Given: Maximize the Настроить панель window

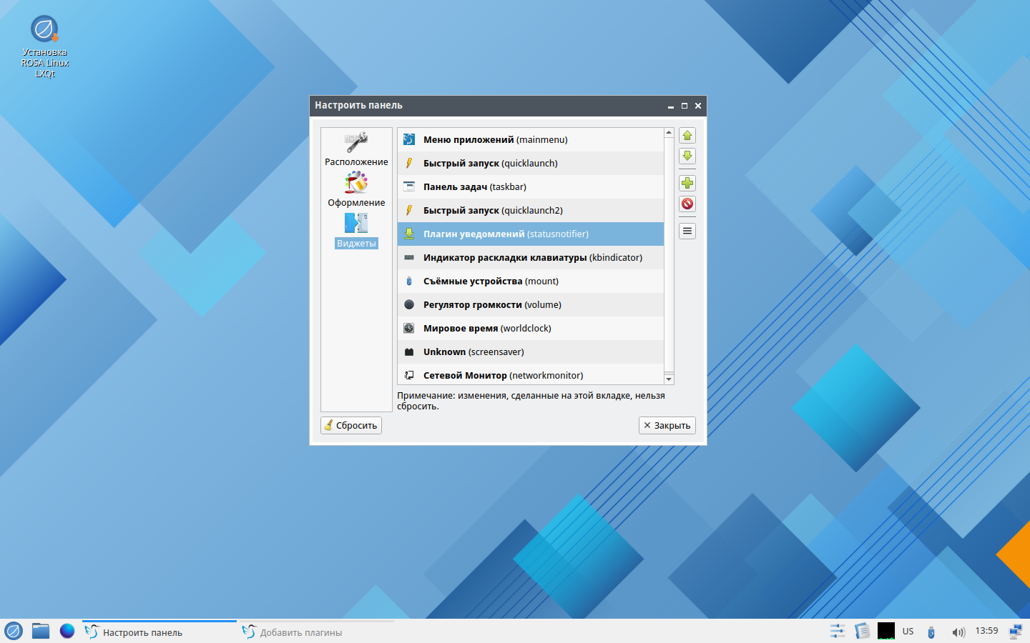Looking at the screenshot, I should click(685, 106).
